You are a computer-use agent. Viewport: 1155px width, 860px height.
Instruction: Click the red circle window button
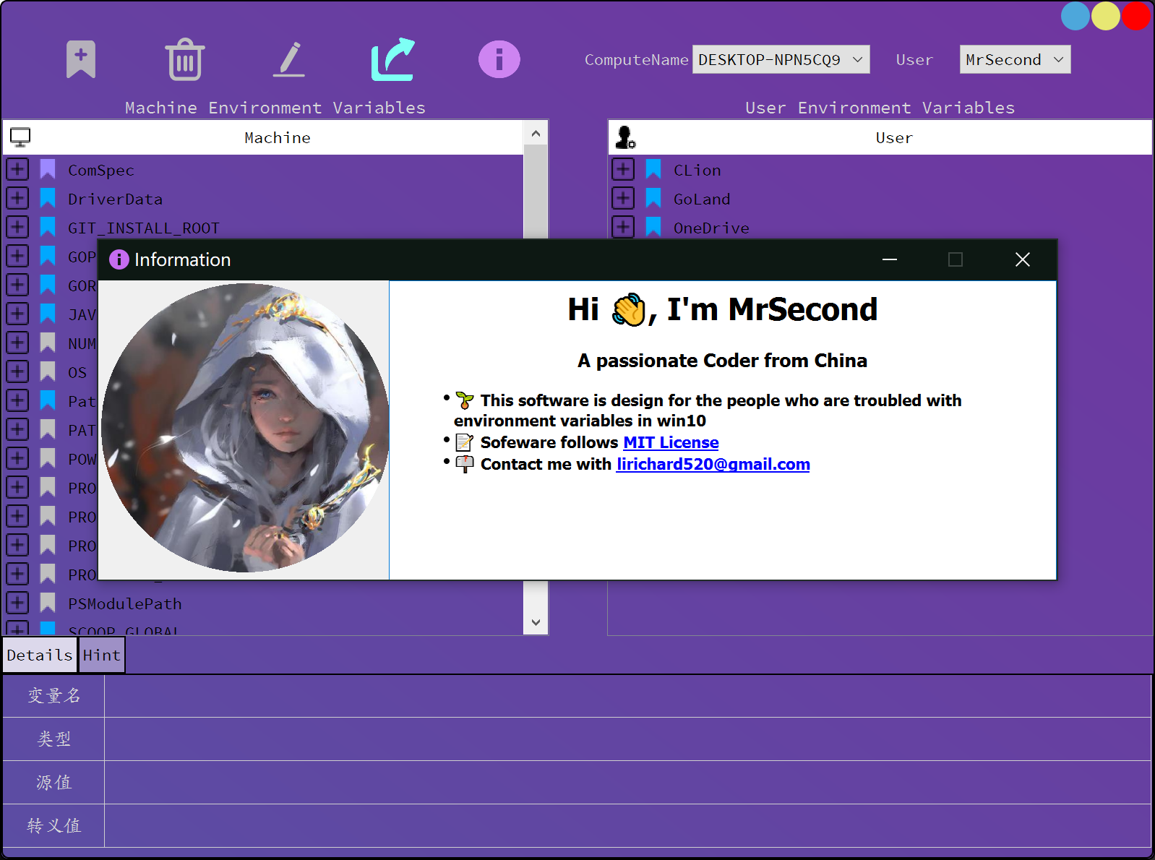pyautogui.click(x=1135, y=16)
